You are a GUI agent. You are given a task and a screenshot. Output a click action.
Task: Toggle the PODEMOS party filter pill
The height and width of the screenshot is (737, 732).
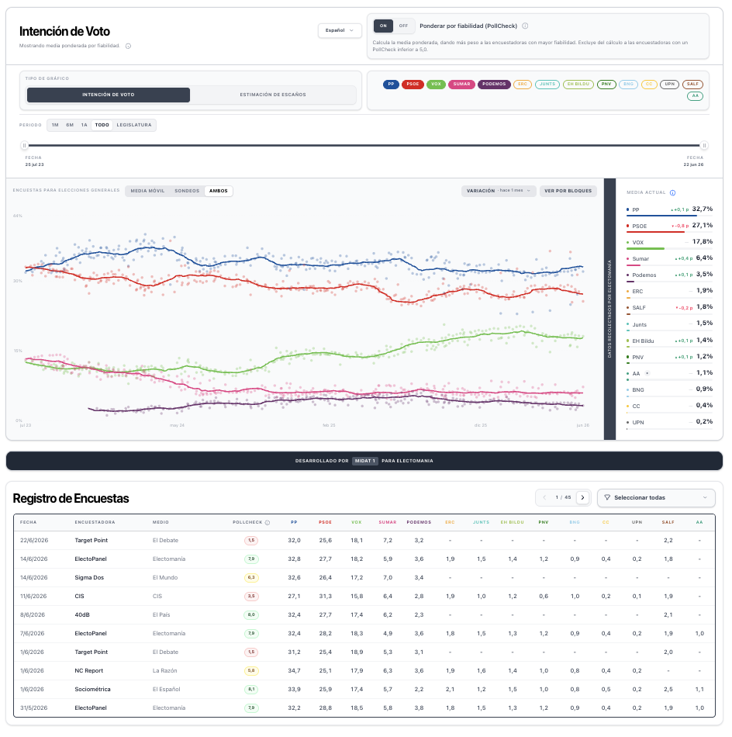pyautogui.click(x=494, y=84)
